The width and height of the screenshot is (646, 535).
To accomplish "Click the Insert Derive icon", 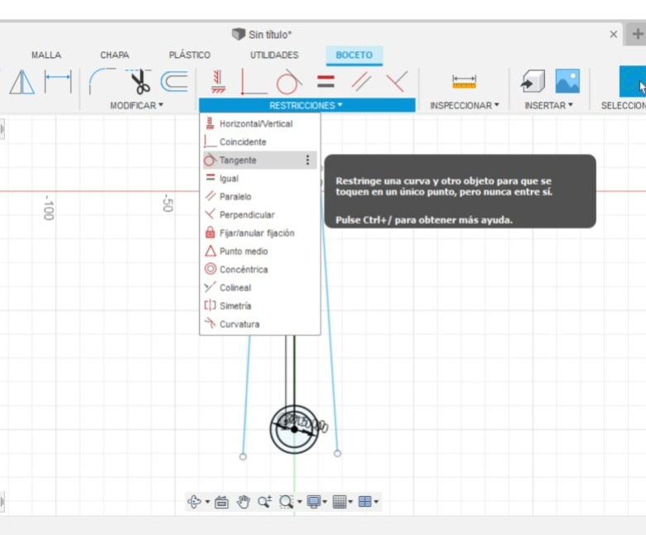I will 533,81.
